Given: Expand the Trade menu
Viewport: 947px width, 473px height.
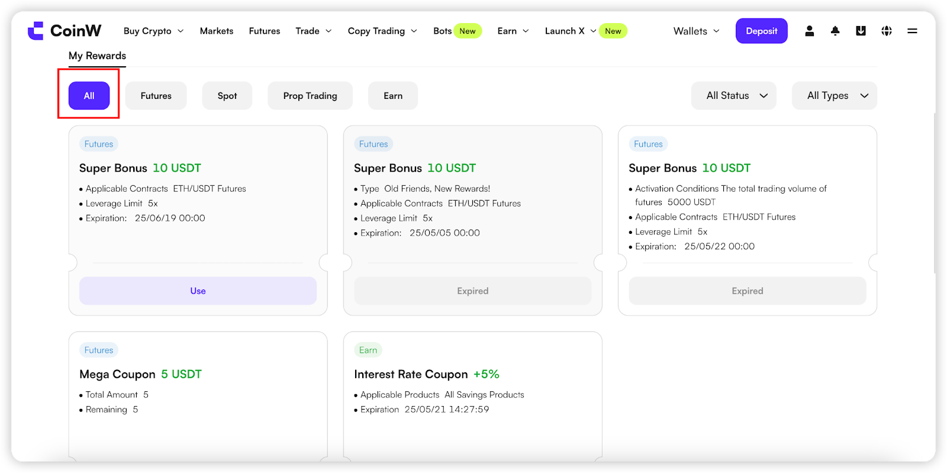Looking at the screenshot, I should [314, 31].
